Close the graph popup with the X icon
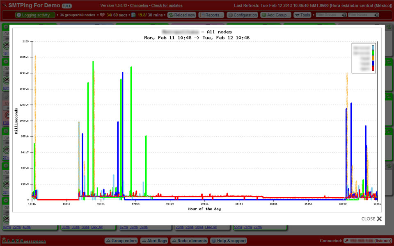Screen dimensions: 394x246 (x=379, y=219)
